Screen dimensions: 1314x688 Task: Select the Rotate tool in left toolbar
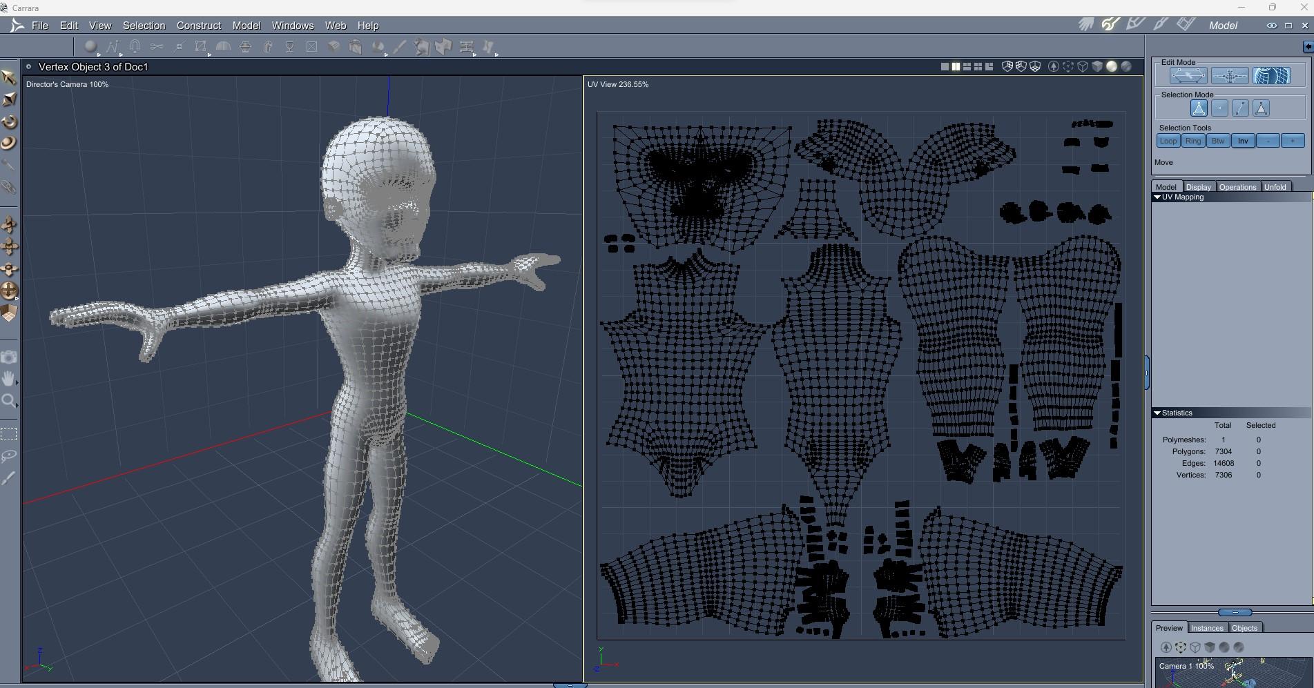tap(9, 122)
